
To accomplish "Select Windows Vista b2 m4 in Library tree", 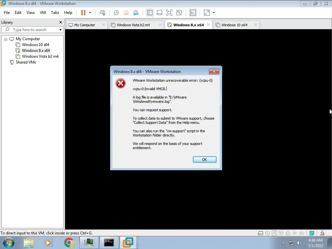I will (40, 56).
